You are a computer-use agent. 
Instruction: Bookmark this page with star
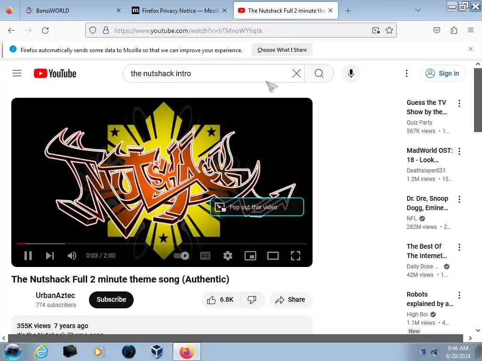[x=389, y=31]
